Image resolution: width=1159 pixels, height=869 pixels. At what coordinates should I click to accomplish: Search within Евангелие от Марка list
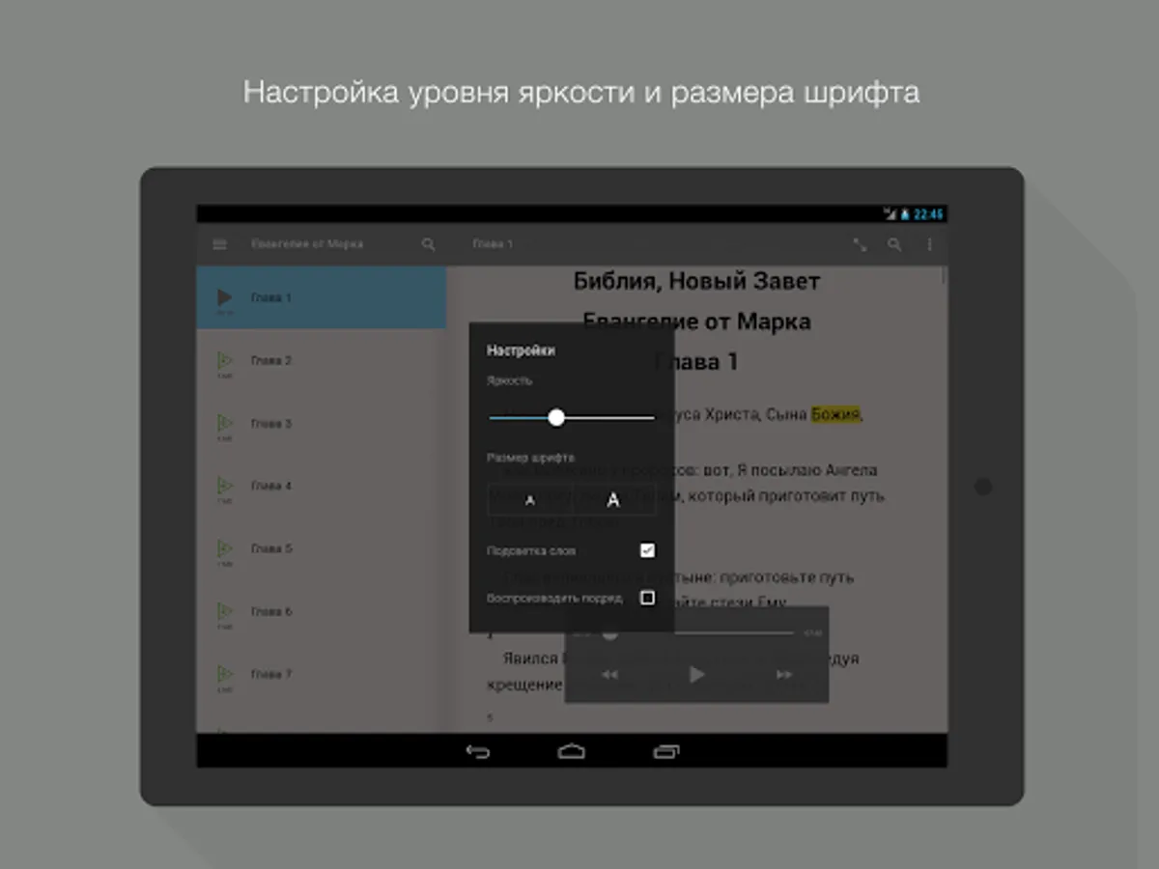pos(428,244)
